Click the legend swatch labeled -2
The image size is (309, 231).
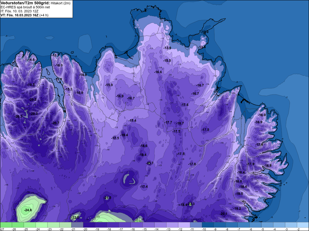click(x=303, y=225)
